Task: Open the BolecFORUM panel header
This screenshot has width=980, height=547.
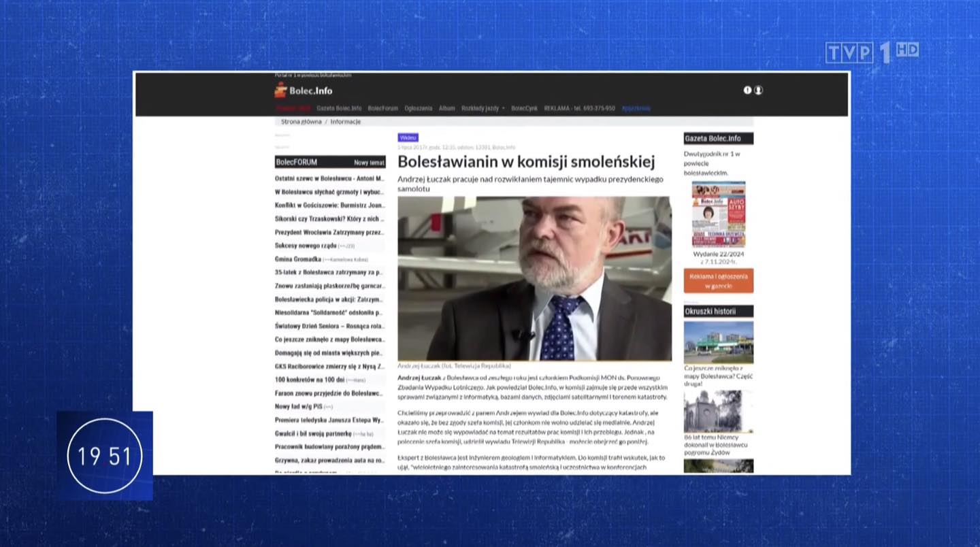Action: (x=330, y=162)
